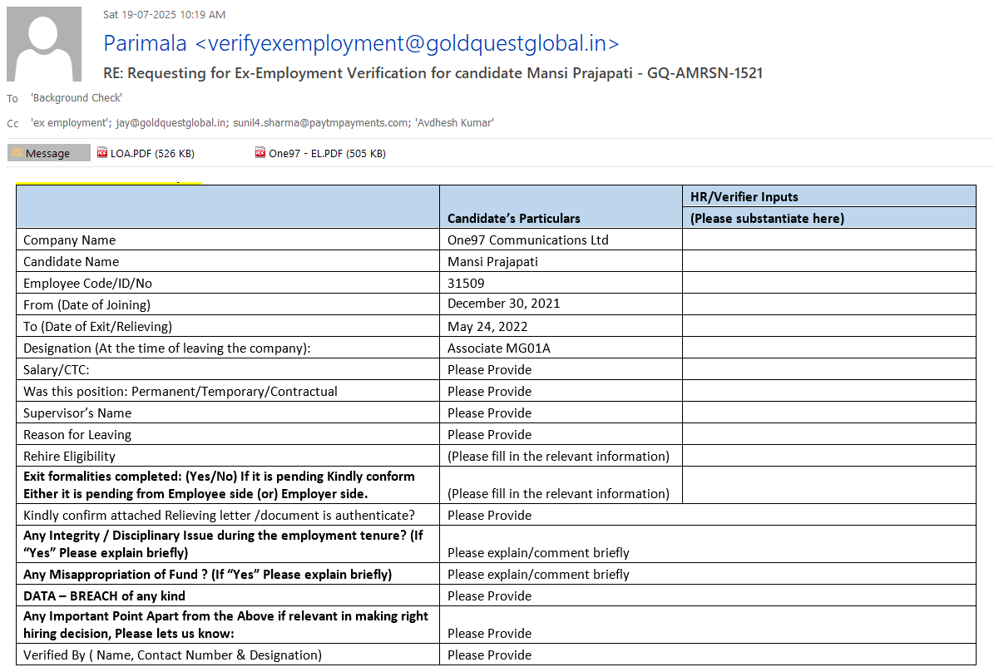Click 'Please Provide' beside Reason for Leaving
Viewport: 994px width, 672px height.
tap(489, 434)
